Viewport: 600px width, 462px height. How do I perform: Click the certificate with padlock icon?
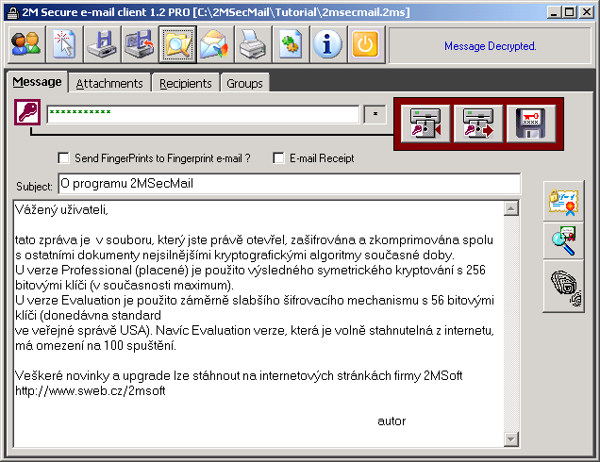(563, 201)
